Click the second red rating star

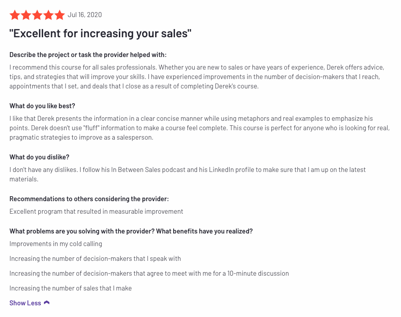click(x=26, y=15)
